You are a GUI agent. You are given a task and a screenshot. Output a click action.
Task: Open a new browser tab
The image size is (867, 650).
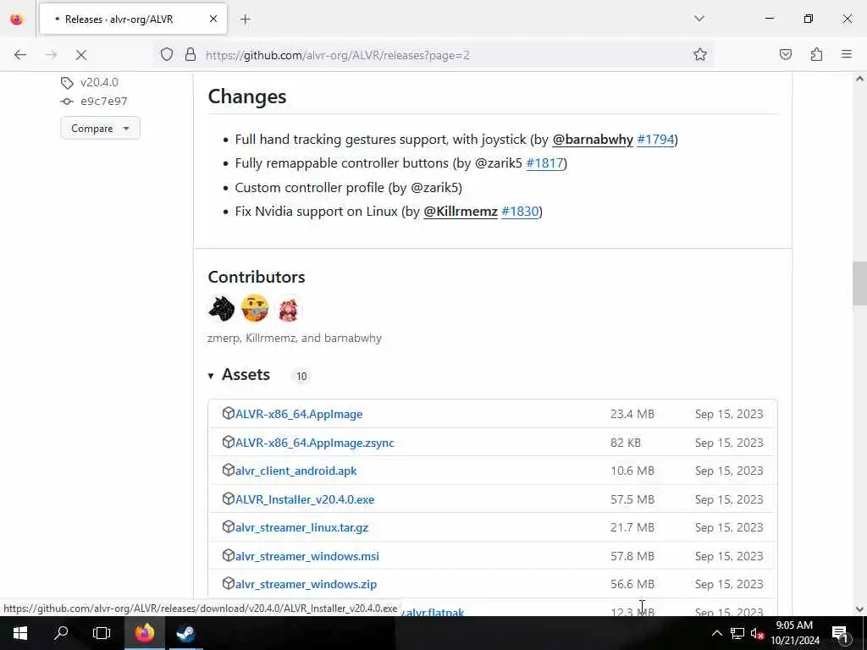(x=245, y=19)
